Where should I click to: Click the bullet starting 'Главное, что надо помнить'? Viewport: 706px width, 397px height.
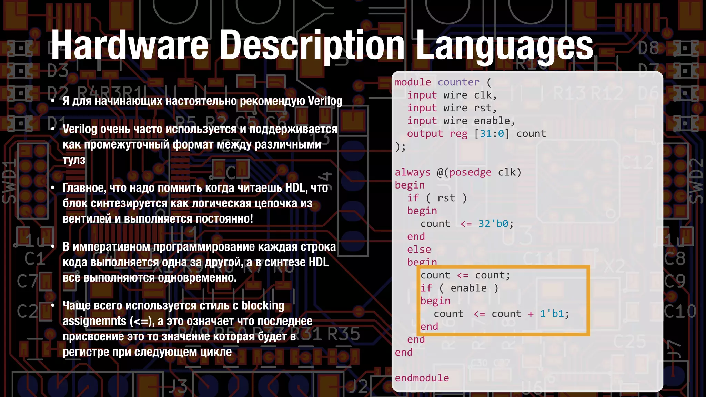pyautogui.click(x=195, y=203)
